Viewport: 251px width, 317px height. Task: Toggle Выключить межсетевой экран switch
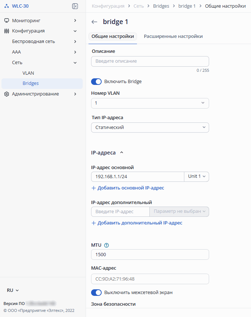click(96, 293)
